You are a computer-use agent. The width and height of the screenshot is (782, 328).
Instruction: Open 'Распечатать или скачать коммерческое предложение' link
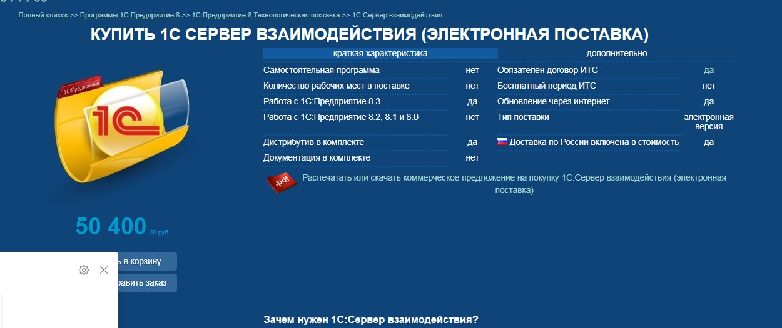point(514,184)
